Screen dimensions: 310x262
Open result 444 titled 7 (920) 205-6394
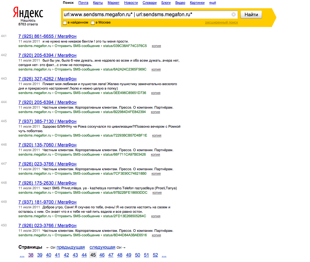point(47,102)
